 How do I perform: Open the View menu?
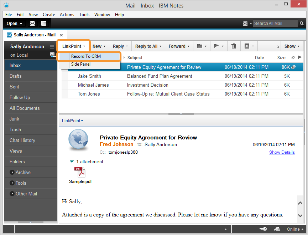(x=33, y=15)
